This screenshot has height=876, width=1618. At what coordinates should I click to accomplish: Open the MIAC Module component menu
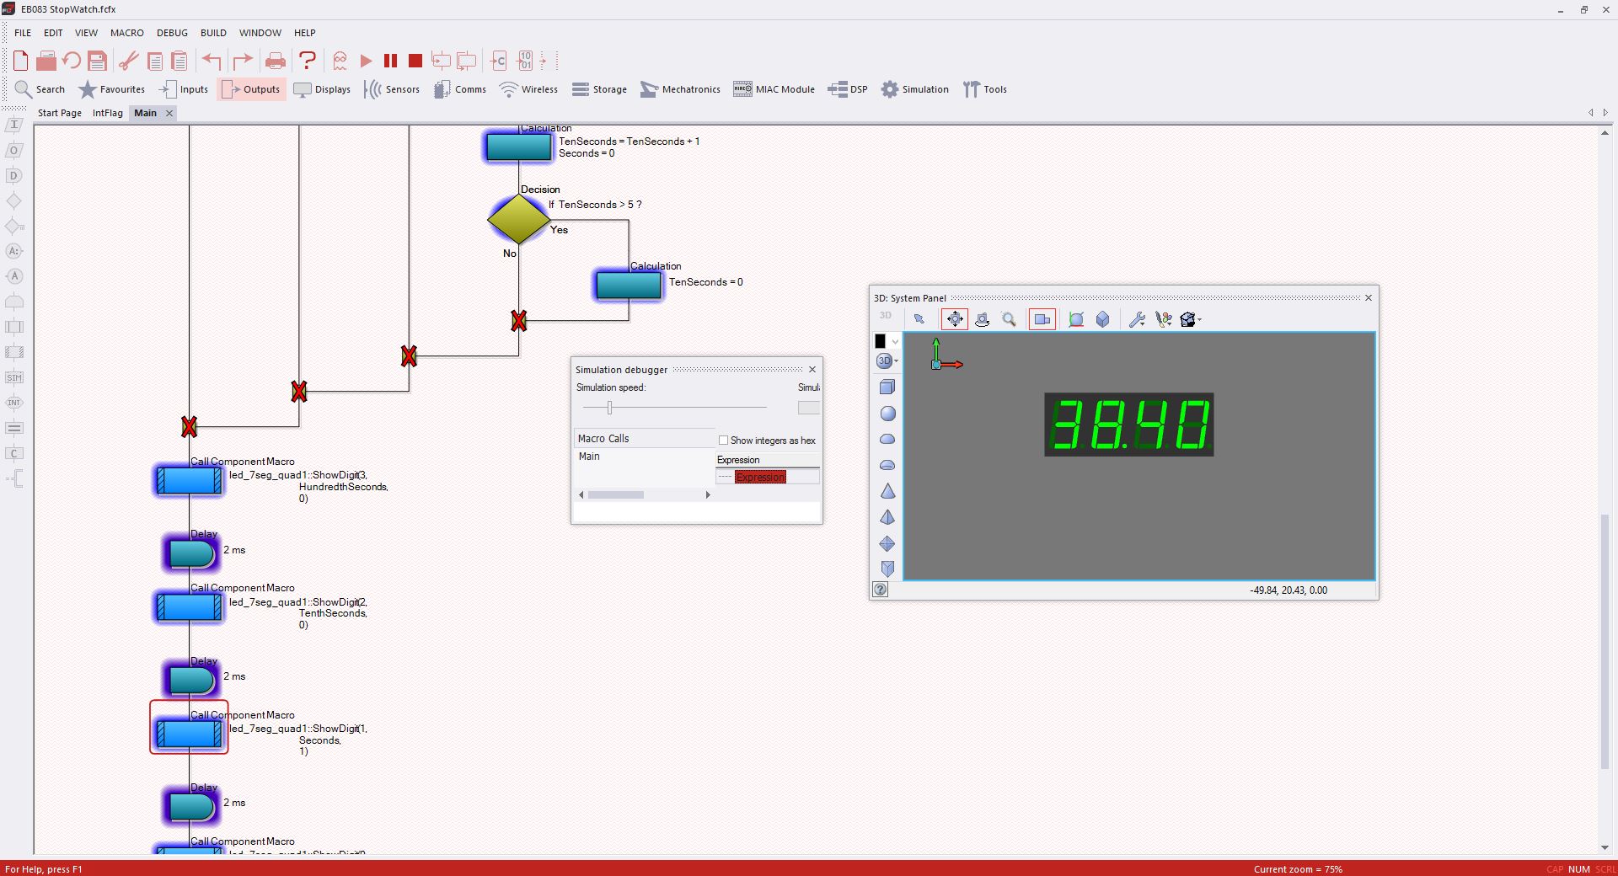774,89
